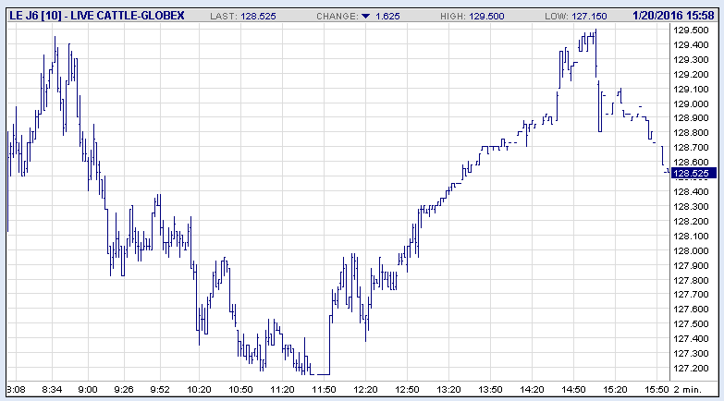The height and width of the screenshot is (401, 724).
Task: Click the 128.000 price axis label
Action: (x=692, y=250)
